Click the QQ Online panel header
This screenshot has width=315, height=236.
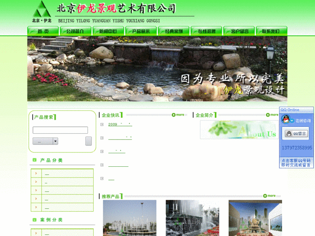click(x=296, y=110)
